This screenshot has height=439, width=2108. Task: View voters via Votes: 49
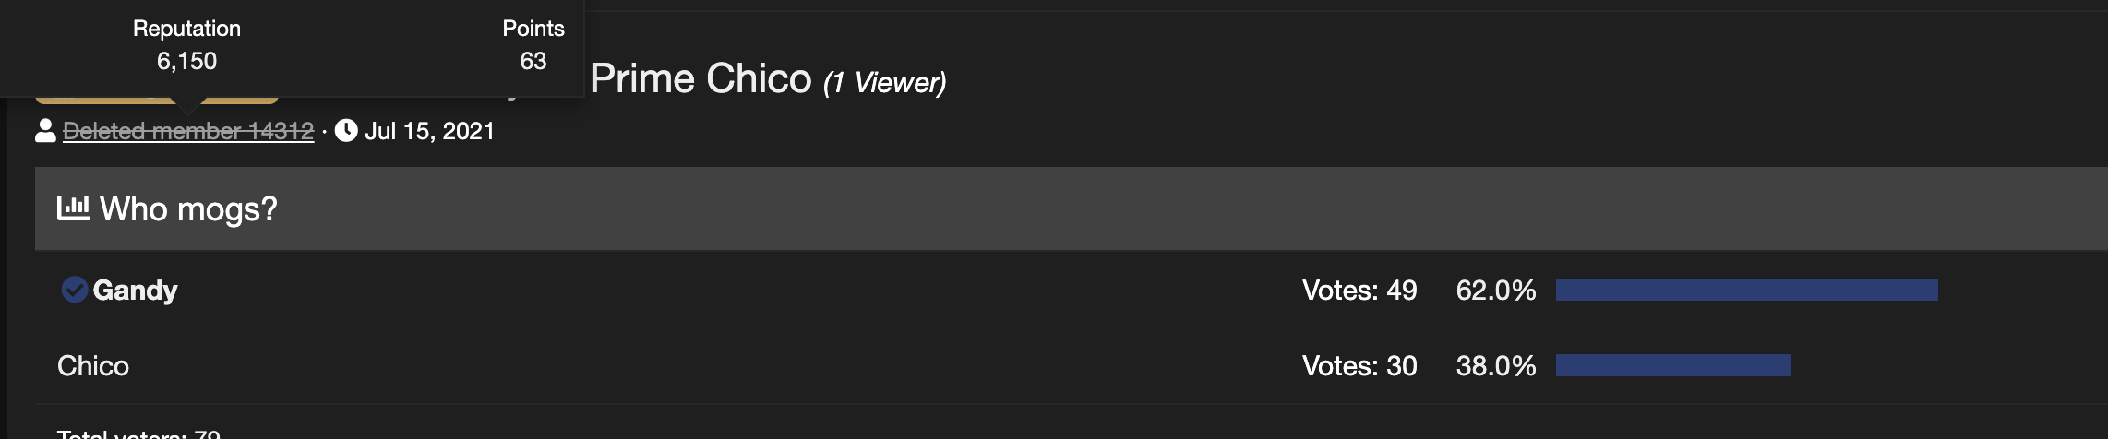coord(1359,291)
